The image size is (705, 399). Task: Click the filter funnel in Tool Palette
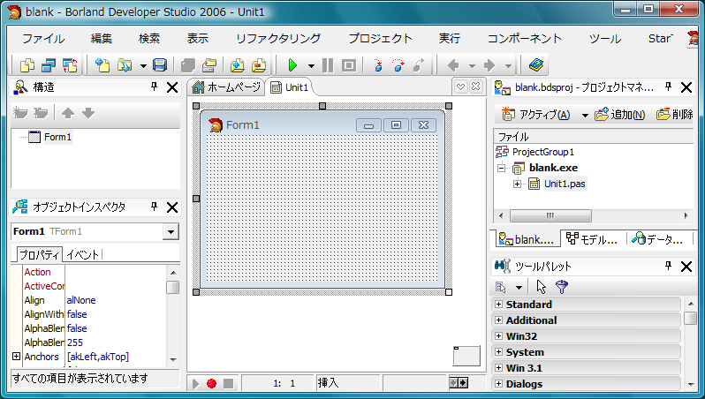coord(562,287)
